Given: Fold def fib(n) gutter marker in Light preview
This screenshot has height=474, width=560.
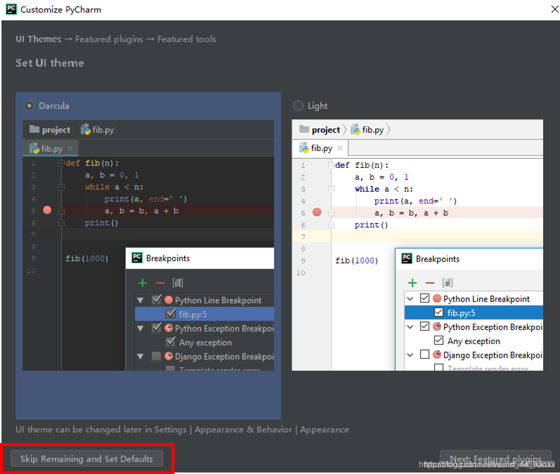Looking at the screenshot, I should click(331, 165).
